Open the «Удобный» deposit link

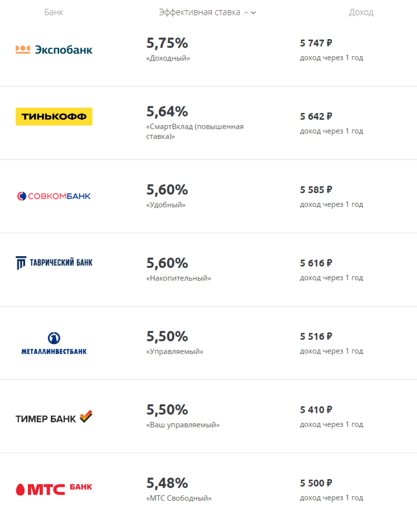tap(166, 205)
